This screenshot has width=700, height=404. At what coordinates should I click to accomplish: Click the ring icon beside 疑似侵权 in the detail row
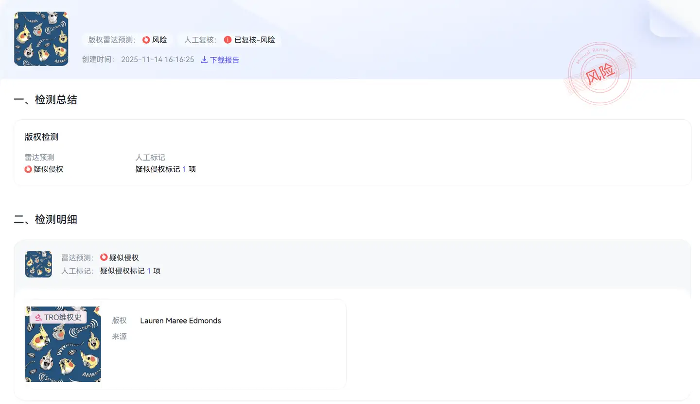point(104,258)
